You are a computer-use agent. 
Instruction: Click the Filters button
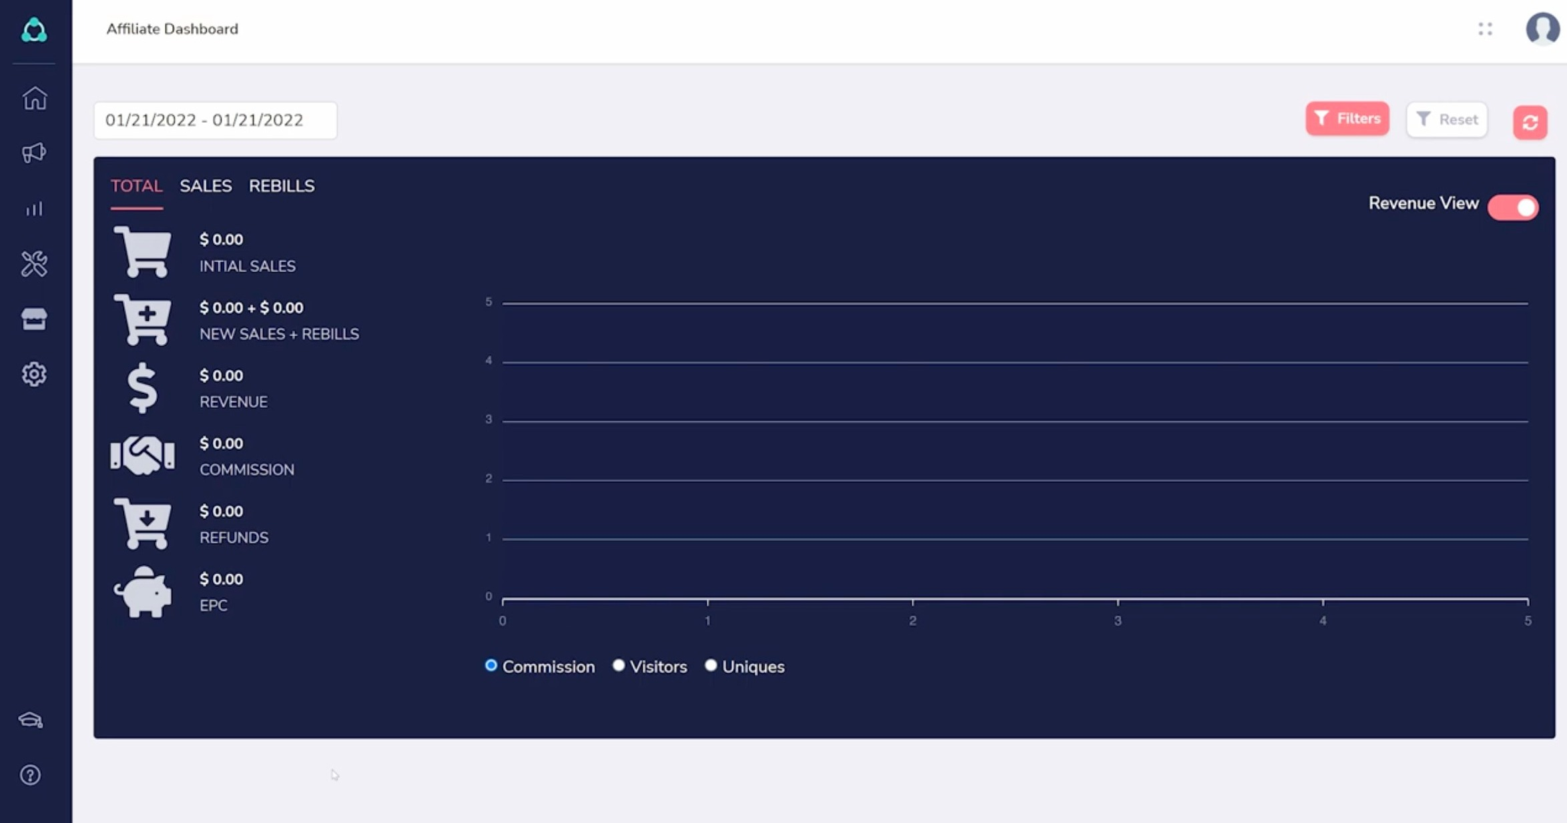click(1347, 119)
